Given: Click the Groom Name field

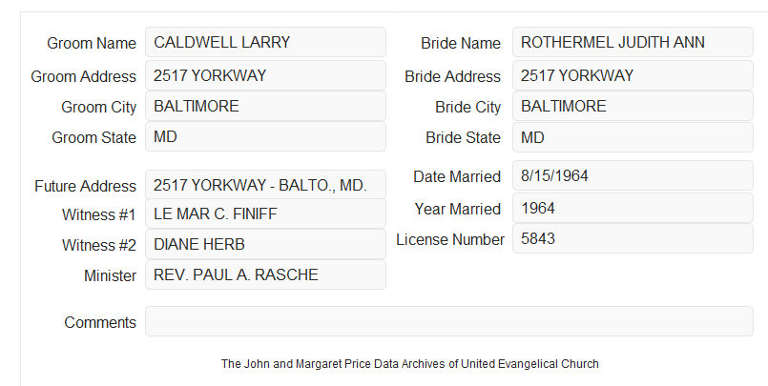Looking at the screenshot, I should (x=265, y=42).
